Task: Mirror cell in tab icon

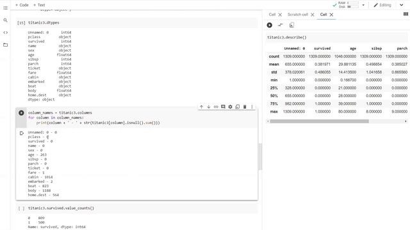Action: [x=238, y=107]
